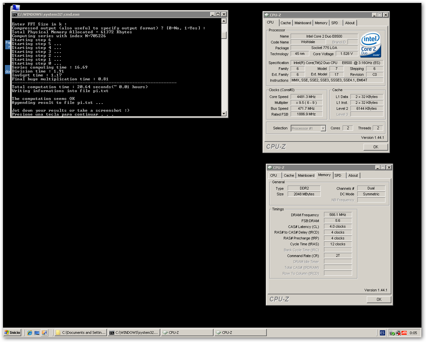Click Code Name field Wolfdale
The image size is (426, 342).
(308, 42)
